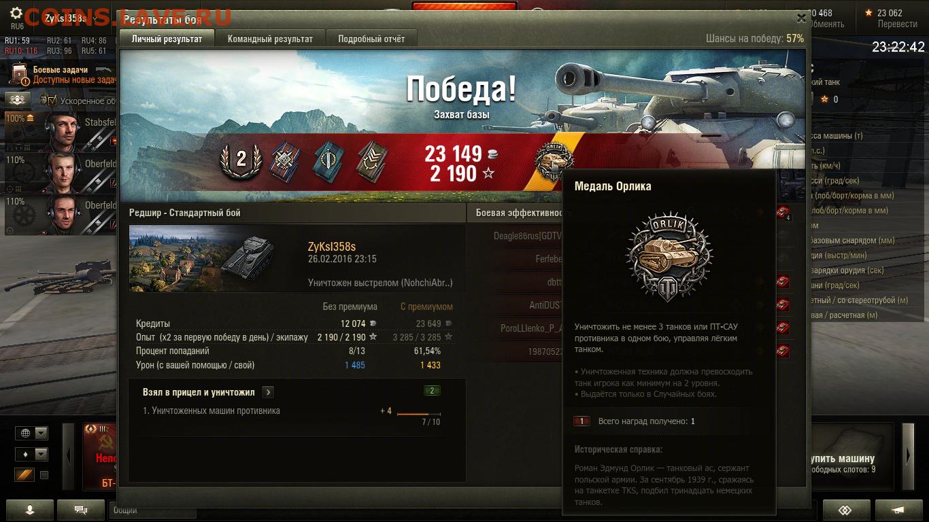Click the chevron ribbon award icon
Screen dimensions: 929x522
(x=372, y=159)
